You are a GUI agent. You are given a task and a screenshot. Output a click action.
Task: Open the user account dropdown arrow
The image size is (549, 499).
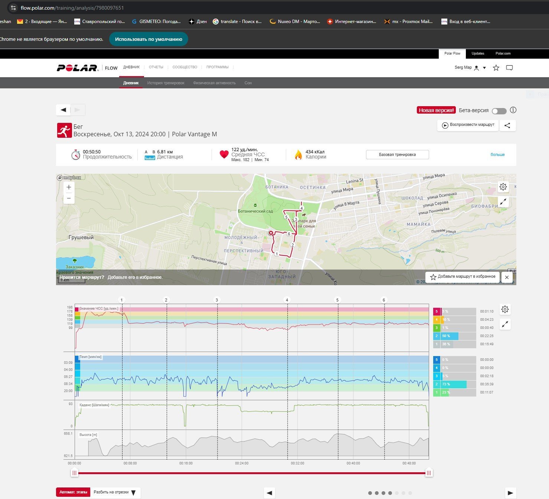coord(484,68)
